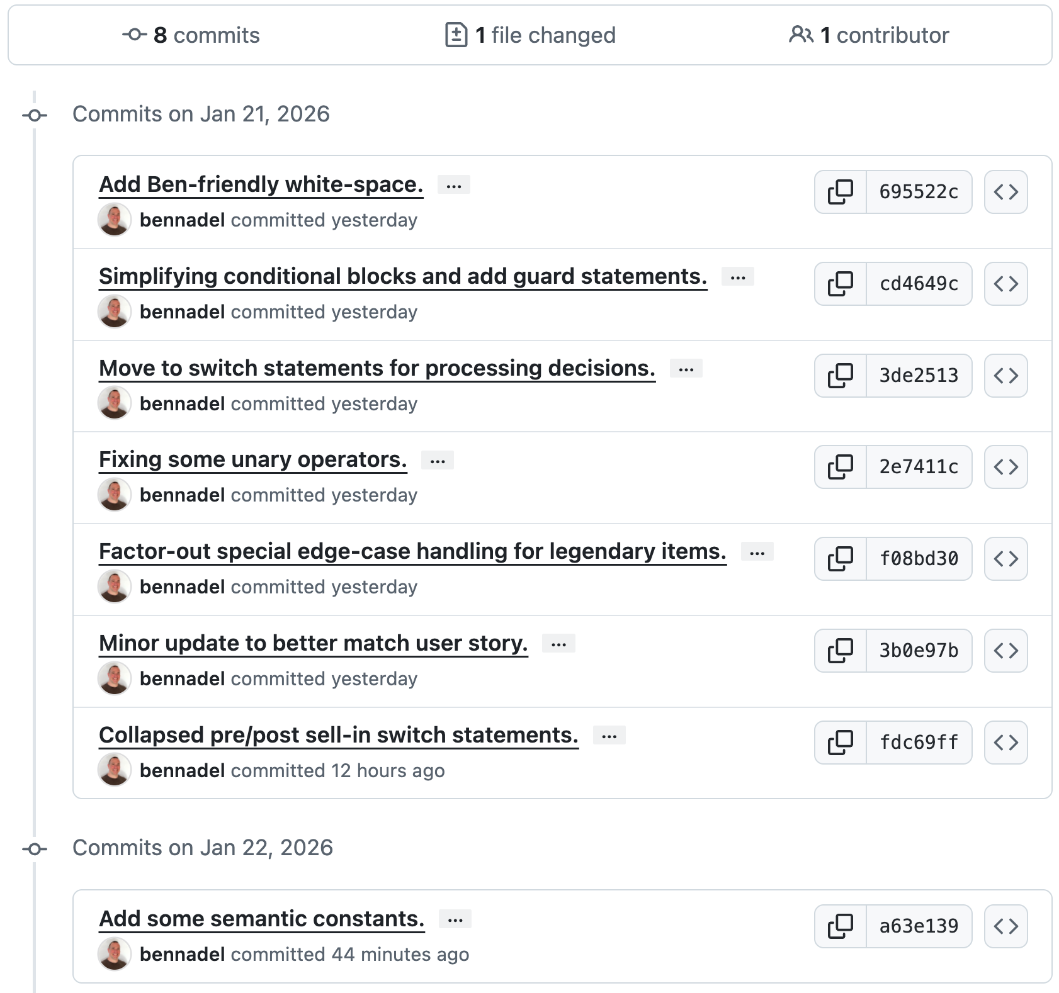Copy the SHA for commit 695522c

pyautogui.click(x=839, y=192)
